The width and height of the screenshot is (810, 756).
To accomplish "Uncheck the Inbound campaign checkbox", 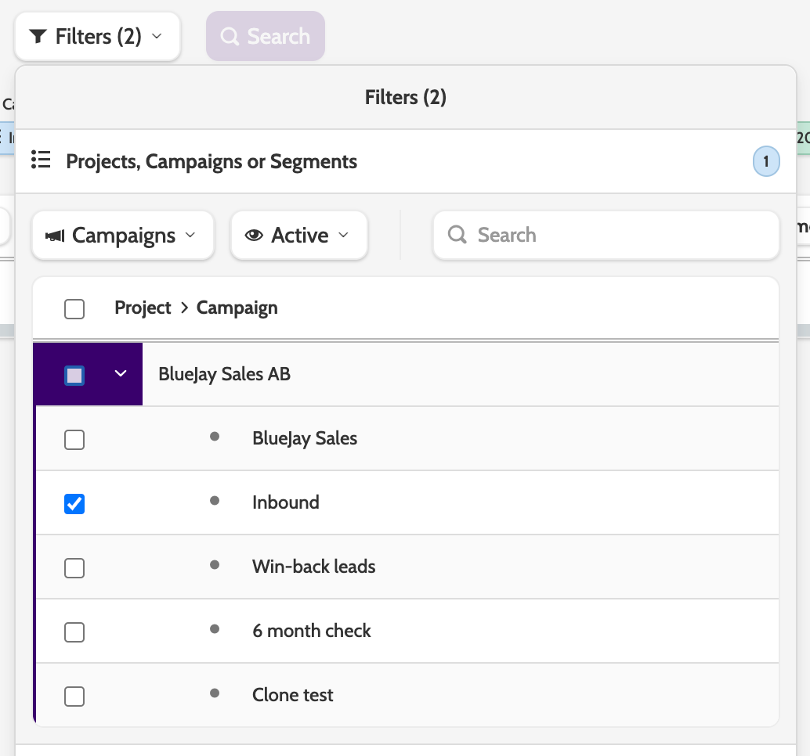I will tap(74, 504).
